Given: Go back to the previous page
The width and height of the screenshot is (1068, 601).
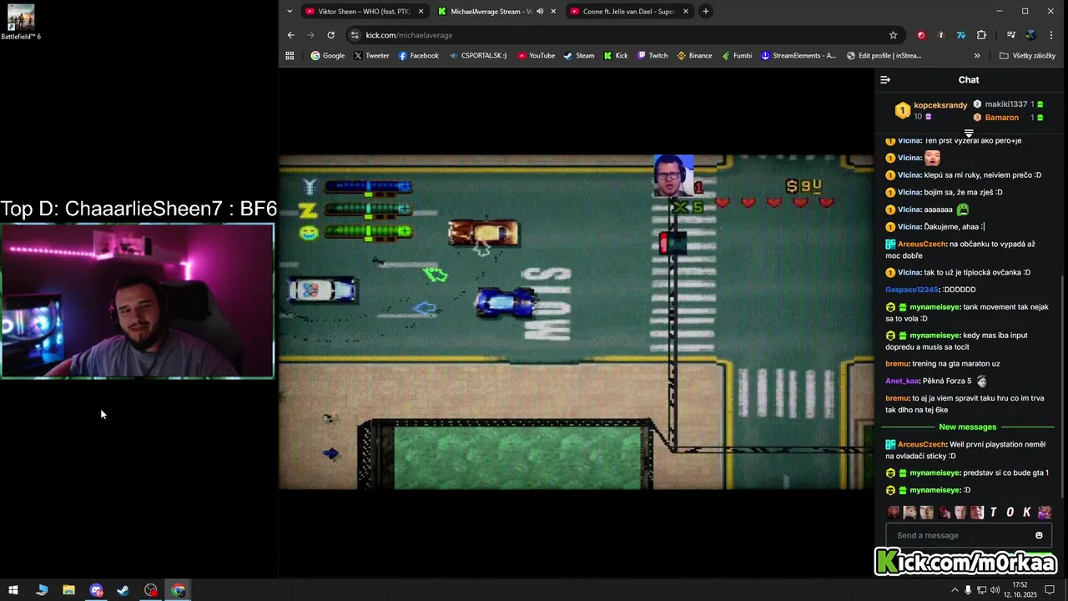Looking at the screenshot, I should (x=290, y=35).
